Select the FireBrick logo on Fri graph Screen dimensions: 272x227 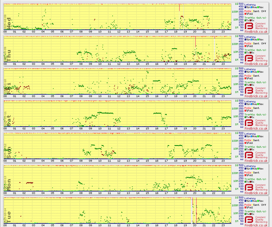pos(249,91)
